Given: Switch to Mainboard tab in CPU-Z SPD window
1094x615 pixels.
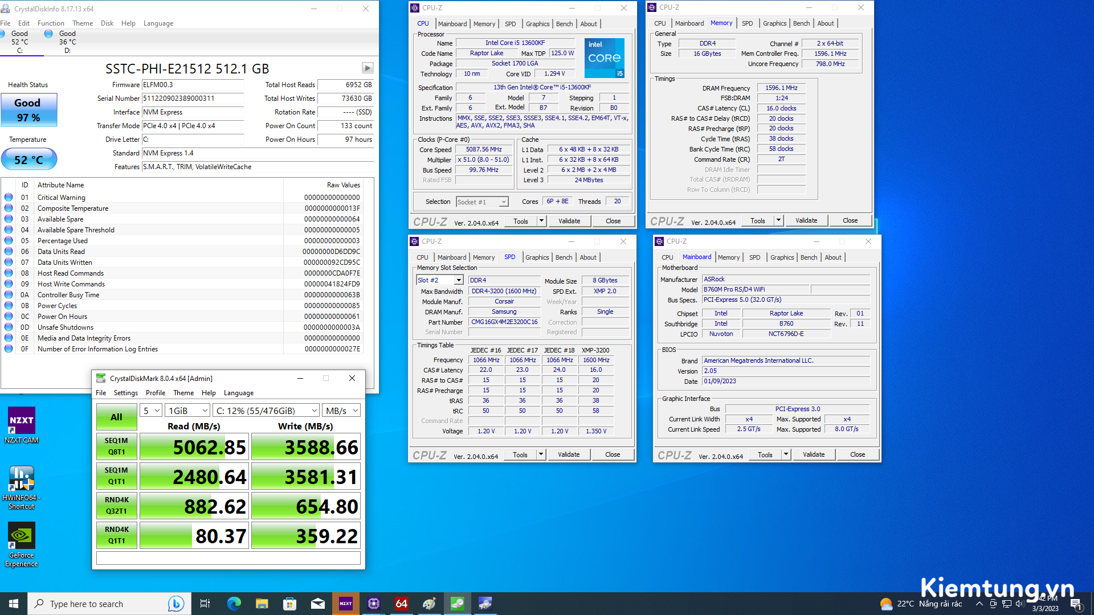Looking at the screenshot, I should 452,257.
